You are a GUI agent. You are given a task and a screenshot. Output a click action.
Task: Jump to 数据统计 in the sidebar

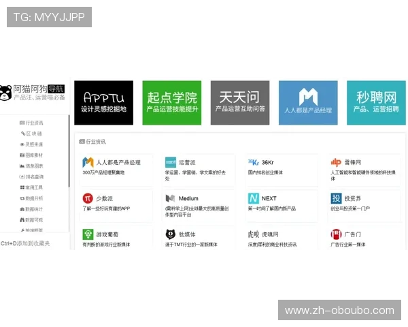pyautogui.click(x=31, y=209)
